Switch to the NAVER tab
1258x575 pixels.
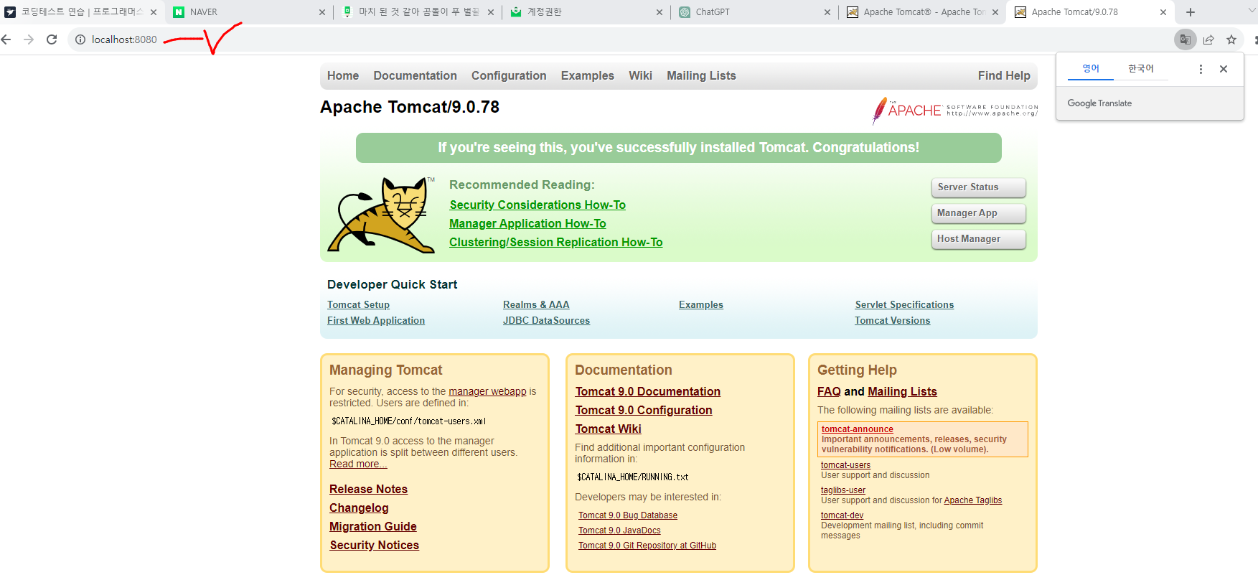click(248, 12)
